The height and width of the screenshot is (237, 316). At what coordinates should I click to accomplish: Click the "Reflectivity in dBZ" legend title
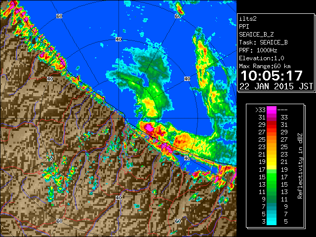[300, 166]
